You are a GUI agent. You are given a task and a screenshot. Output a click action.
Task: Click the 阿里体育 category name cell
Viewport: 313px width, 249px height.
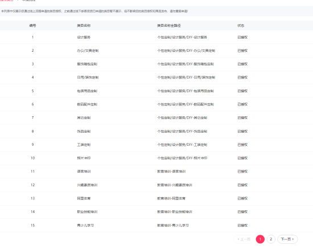[84, 198]
